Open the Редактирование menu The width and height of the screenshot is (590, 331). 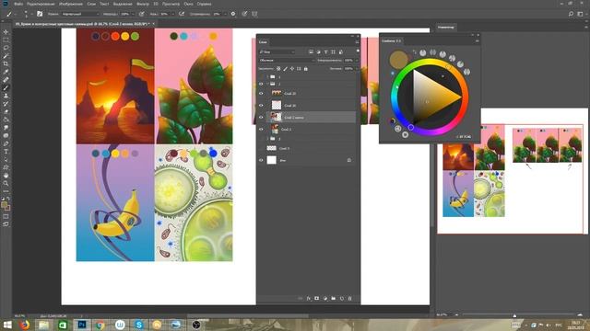[x=41, y=4]
